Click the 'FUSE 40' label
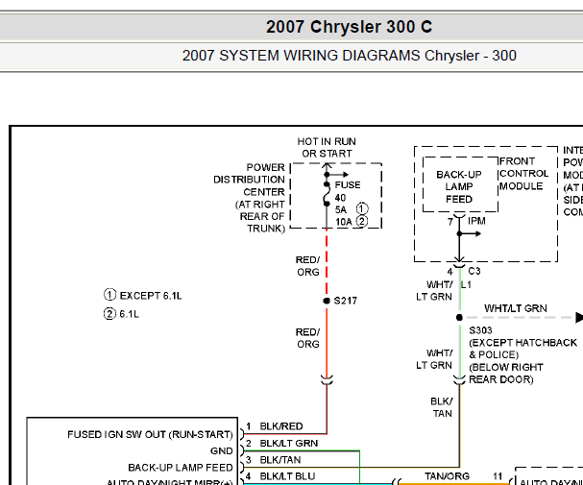This screenshot has height=485, width=583. click(348, 191)
